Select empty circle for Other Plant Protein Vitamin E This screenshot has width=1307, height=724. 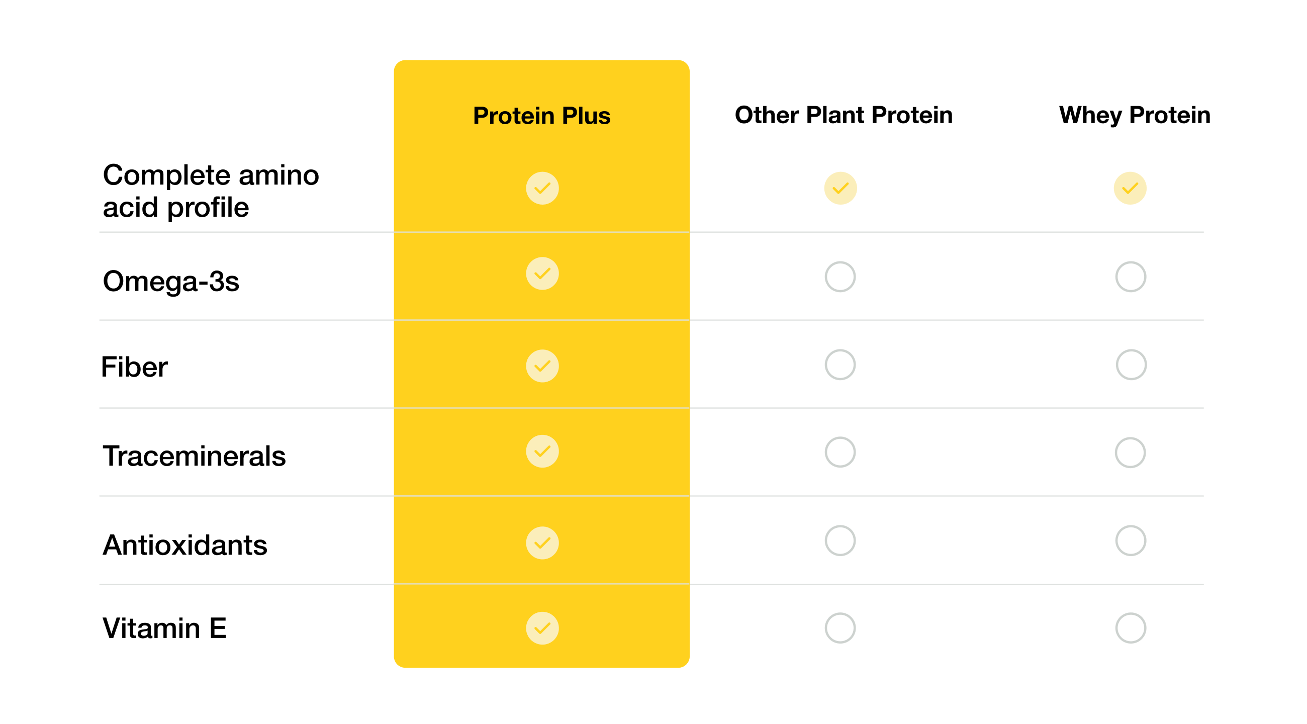pos(840,628)
